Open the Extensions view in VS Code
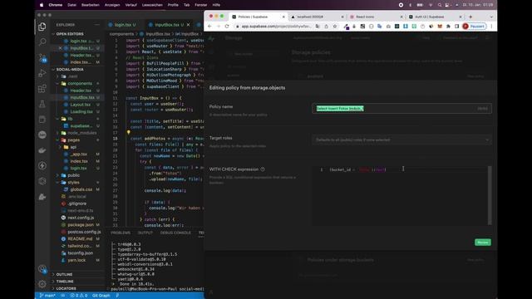The image size is (532, 299). pos(42,89)
